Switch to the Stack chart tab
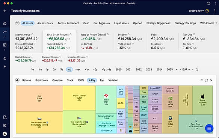 70,80
